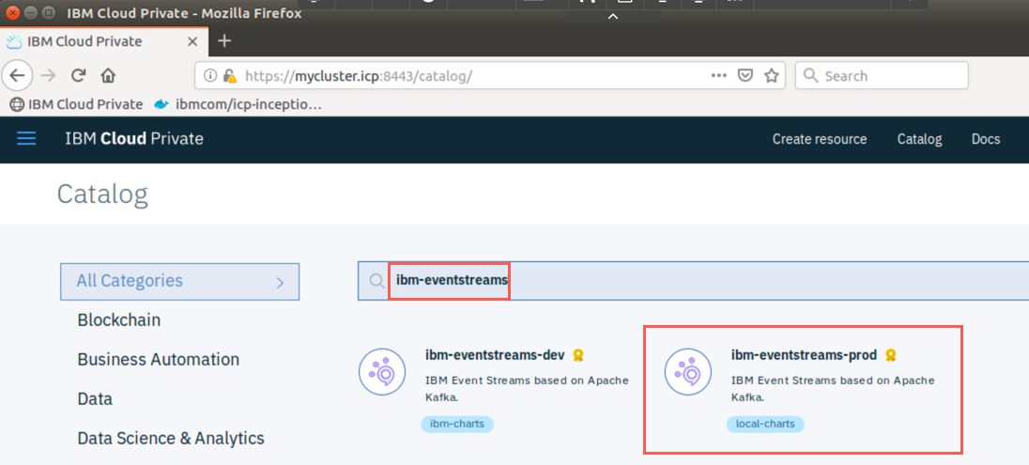Click the local-charts repository tag
The height and width of the screenshot is (465, 1029).
click(x=765, y=424)
